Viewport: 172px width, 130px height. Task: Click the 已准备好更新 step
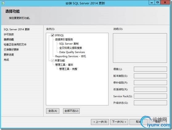click(x=11, y=50)
